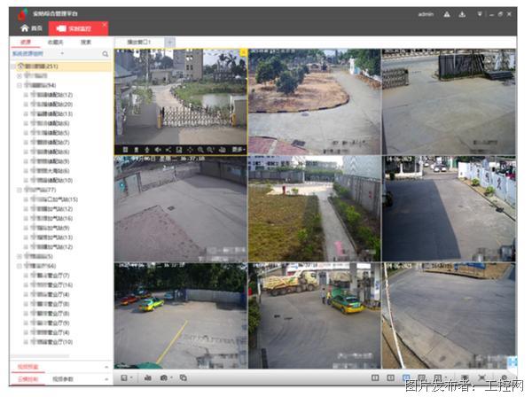Select the taxi parking lot camera feed

coord(180,315)
